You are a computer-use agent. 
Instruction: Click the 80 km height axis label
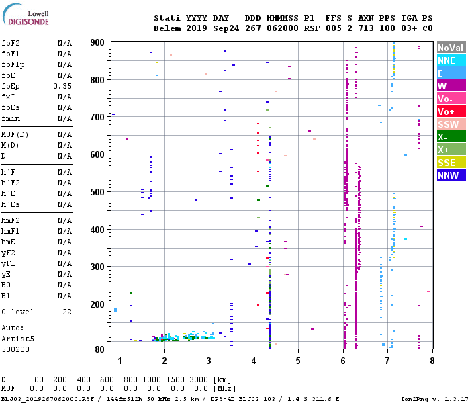point(100,349)
